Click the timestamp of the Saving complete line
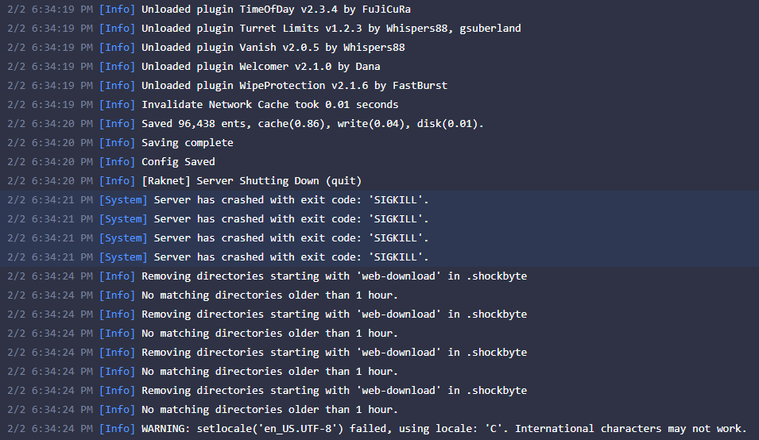 pos(49,142)
